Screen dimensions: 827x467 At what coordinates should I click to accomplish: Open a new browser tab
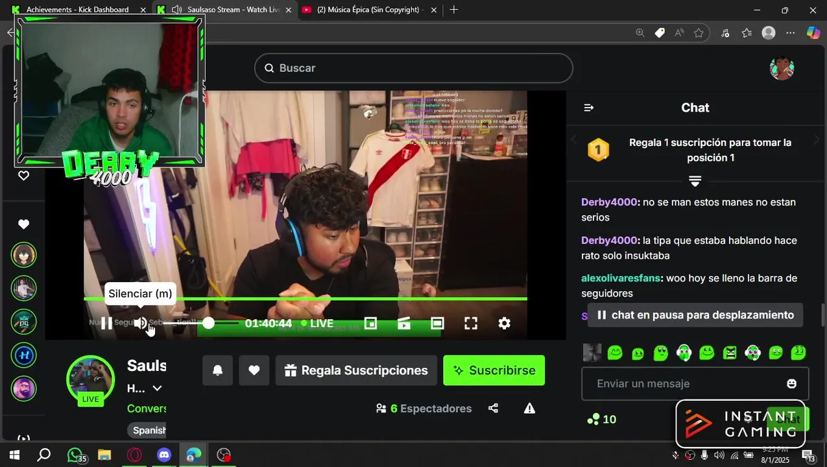(x=454, y=10)
